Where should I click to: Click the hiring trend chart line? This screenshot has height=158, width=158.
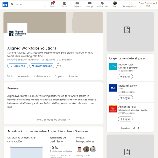point(26,147)
